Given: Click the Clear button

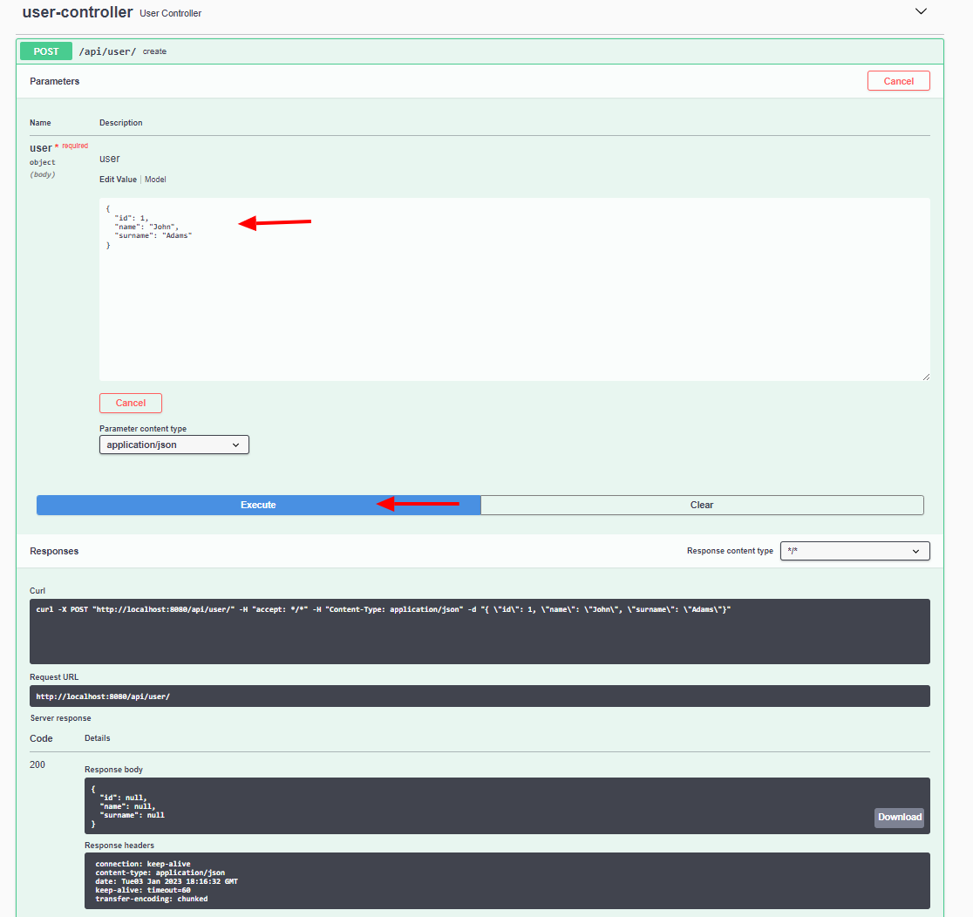Looking at the screenshot, I should tap(702, 505).
